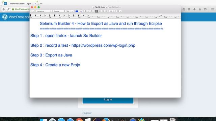
Task: Open Firefox downloads arrow icon
Action: pyautogui.click(x=194, y=9)
